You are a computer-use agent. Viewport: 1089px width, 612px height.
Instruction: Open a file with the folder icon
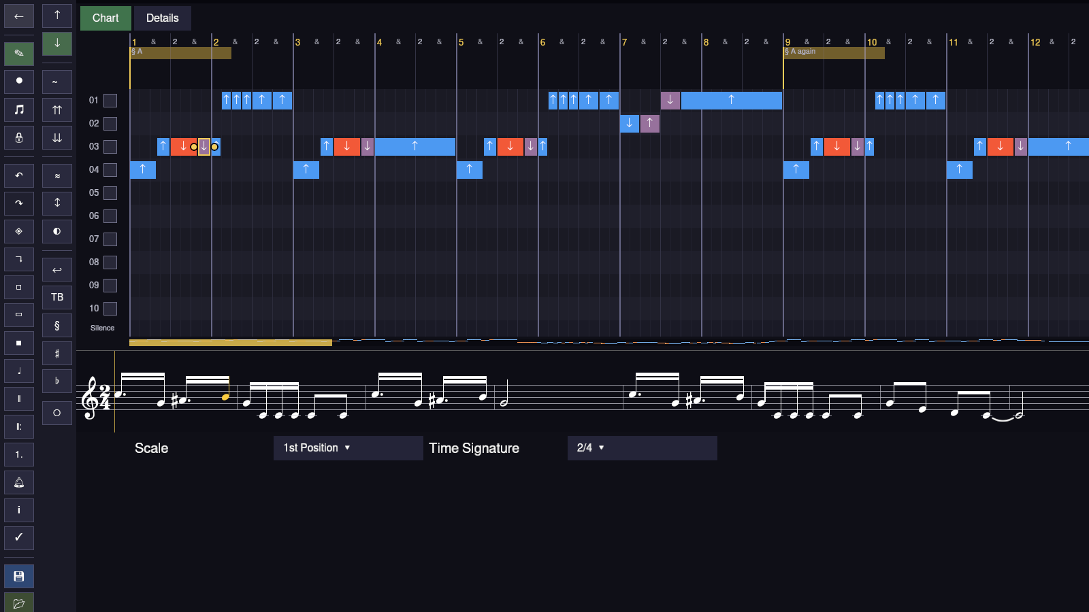(19, 602)
